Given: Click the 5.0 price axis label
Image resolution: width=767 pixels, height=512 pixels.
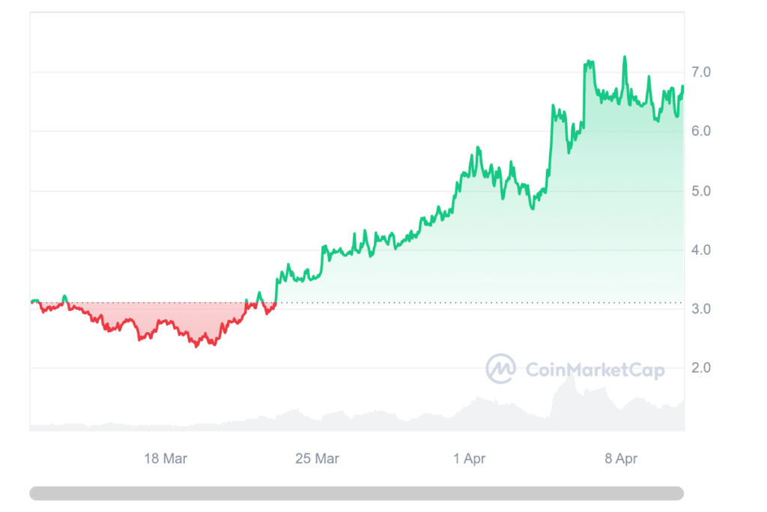Looking at the screenshot, I should pyautogui.click(x=702, y=190).
